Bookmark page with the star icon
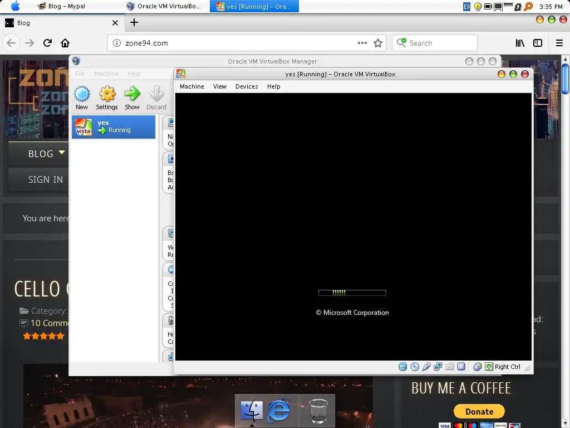 pyautogui.click(x=378, y=43)
